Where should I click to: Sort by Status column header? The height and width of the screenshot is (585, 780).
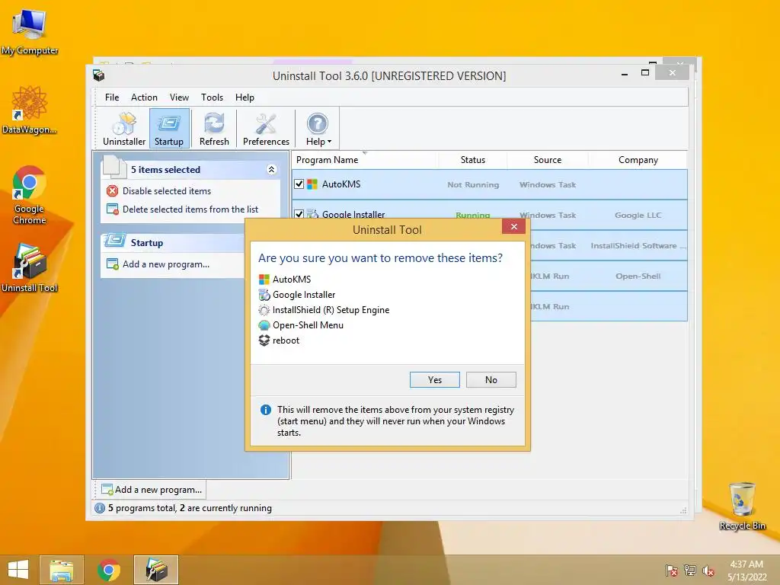point(472,160)
